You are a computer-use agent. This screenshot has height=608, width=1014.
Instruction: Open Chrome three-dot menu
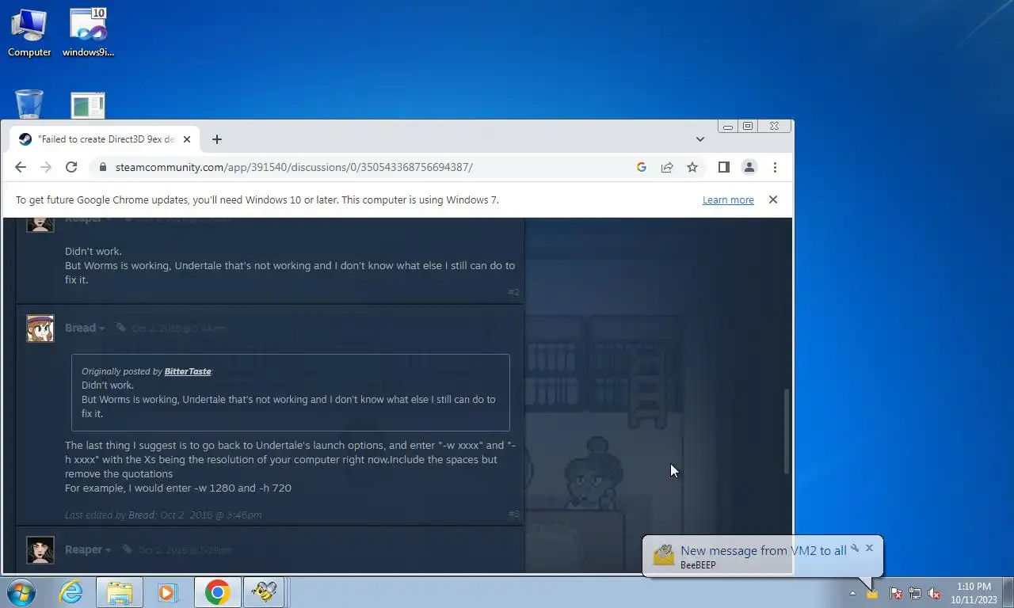point(775,167)
